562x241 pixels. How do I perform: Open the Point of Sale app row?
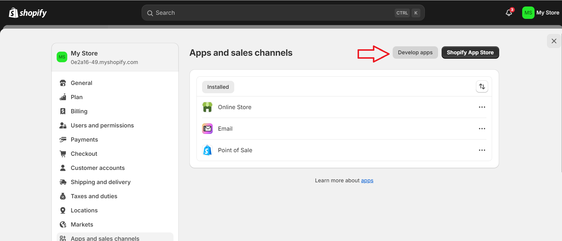pyautogui.click(x=344, y=150)
